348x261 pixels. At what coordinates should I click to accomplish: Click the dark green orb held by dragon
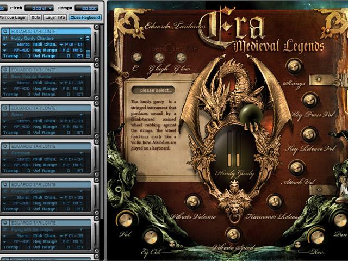(251, 115)
